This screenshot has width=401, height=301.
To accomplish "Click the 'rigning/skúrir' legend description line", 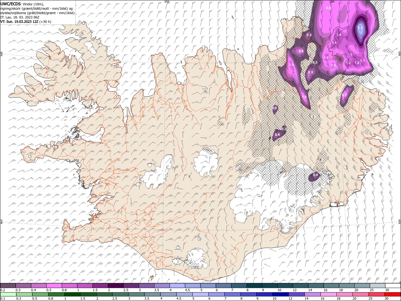I will tap(37, 8).
